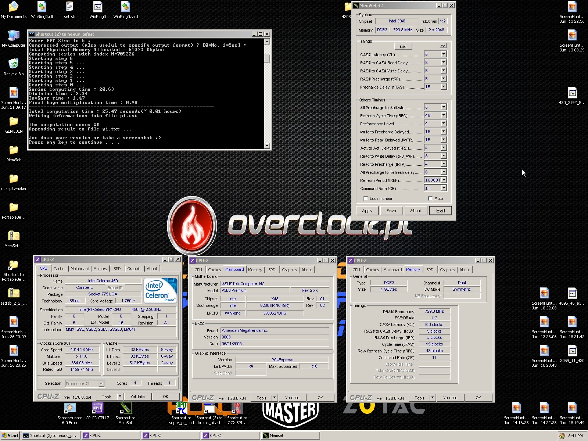Viewport: 588px width, 441px height.
Task: Open Command Rate (CR) dropdown
Action: point(444,188)
